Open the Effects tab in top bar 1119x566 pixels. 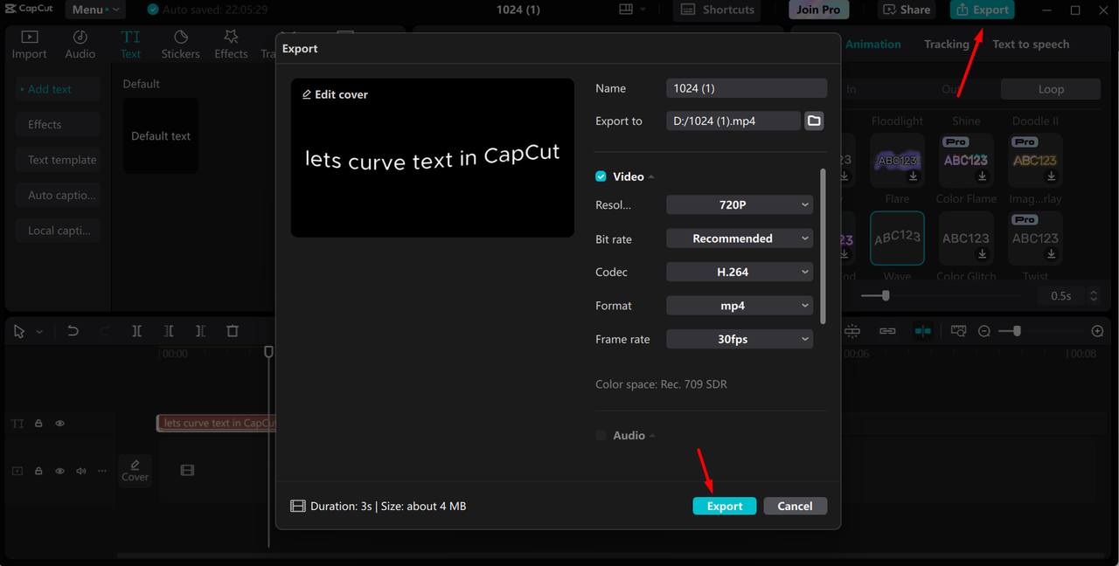[231, 45]
